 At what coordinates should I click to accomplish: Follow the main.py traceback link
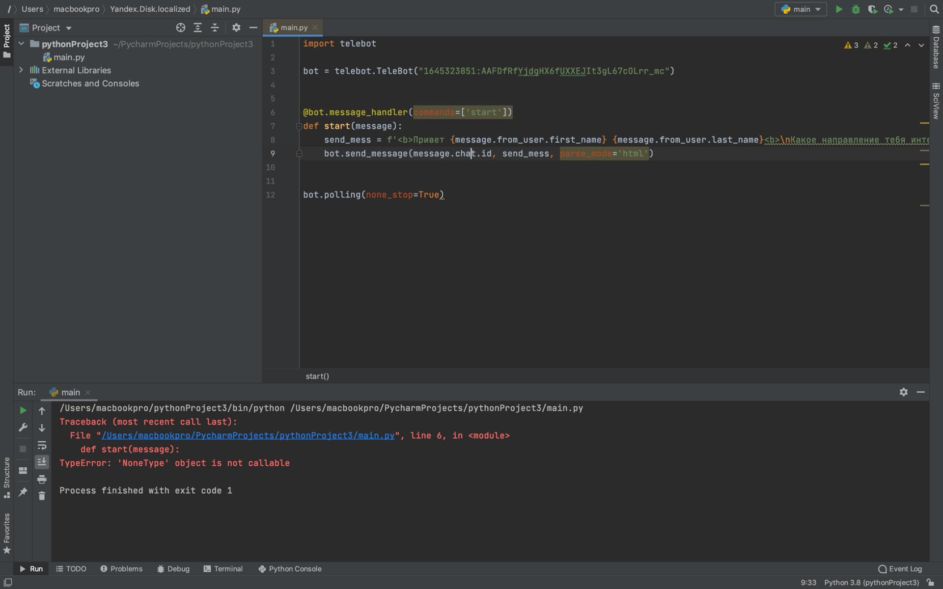point(248,436)
